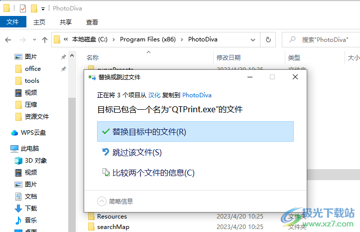The width and height of the screenshot is (360, 232).
Task: Open the quick access toolbar customize arrow
Action: 43,9
